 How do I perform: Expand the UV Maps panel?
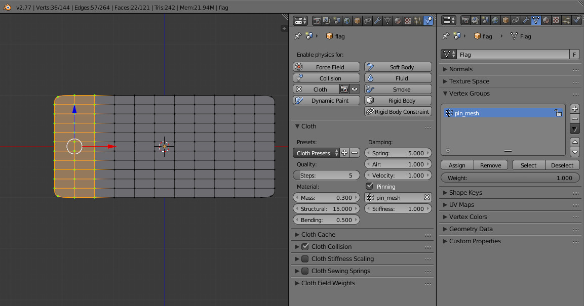(x=445, y=205)
